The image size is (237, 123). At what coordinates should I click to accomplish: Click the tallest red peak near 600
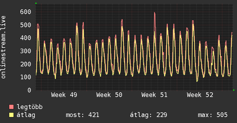154,13
